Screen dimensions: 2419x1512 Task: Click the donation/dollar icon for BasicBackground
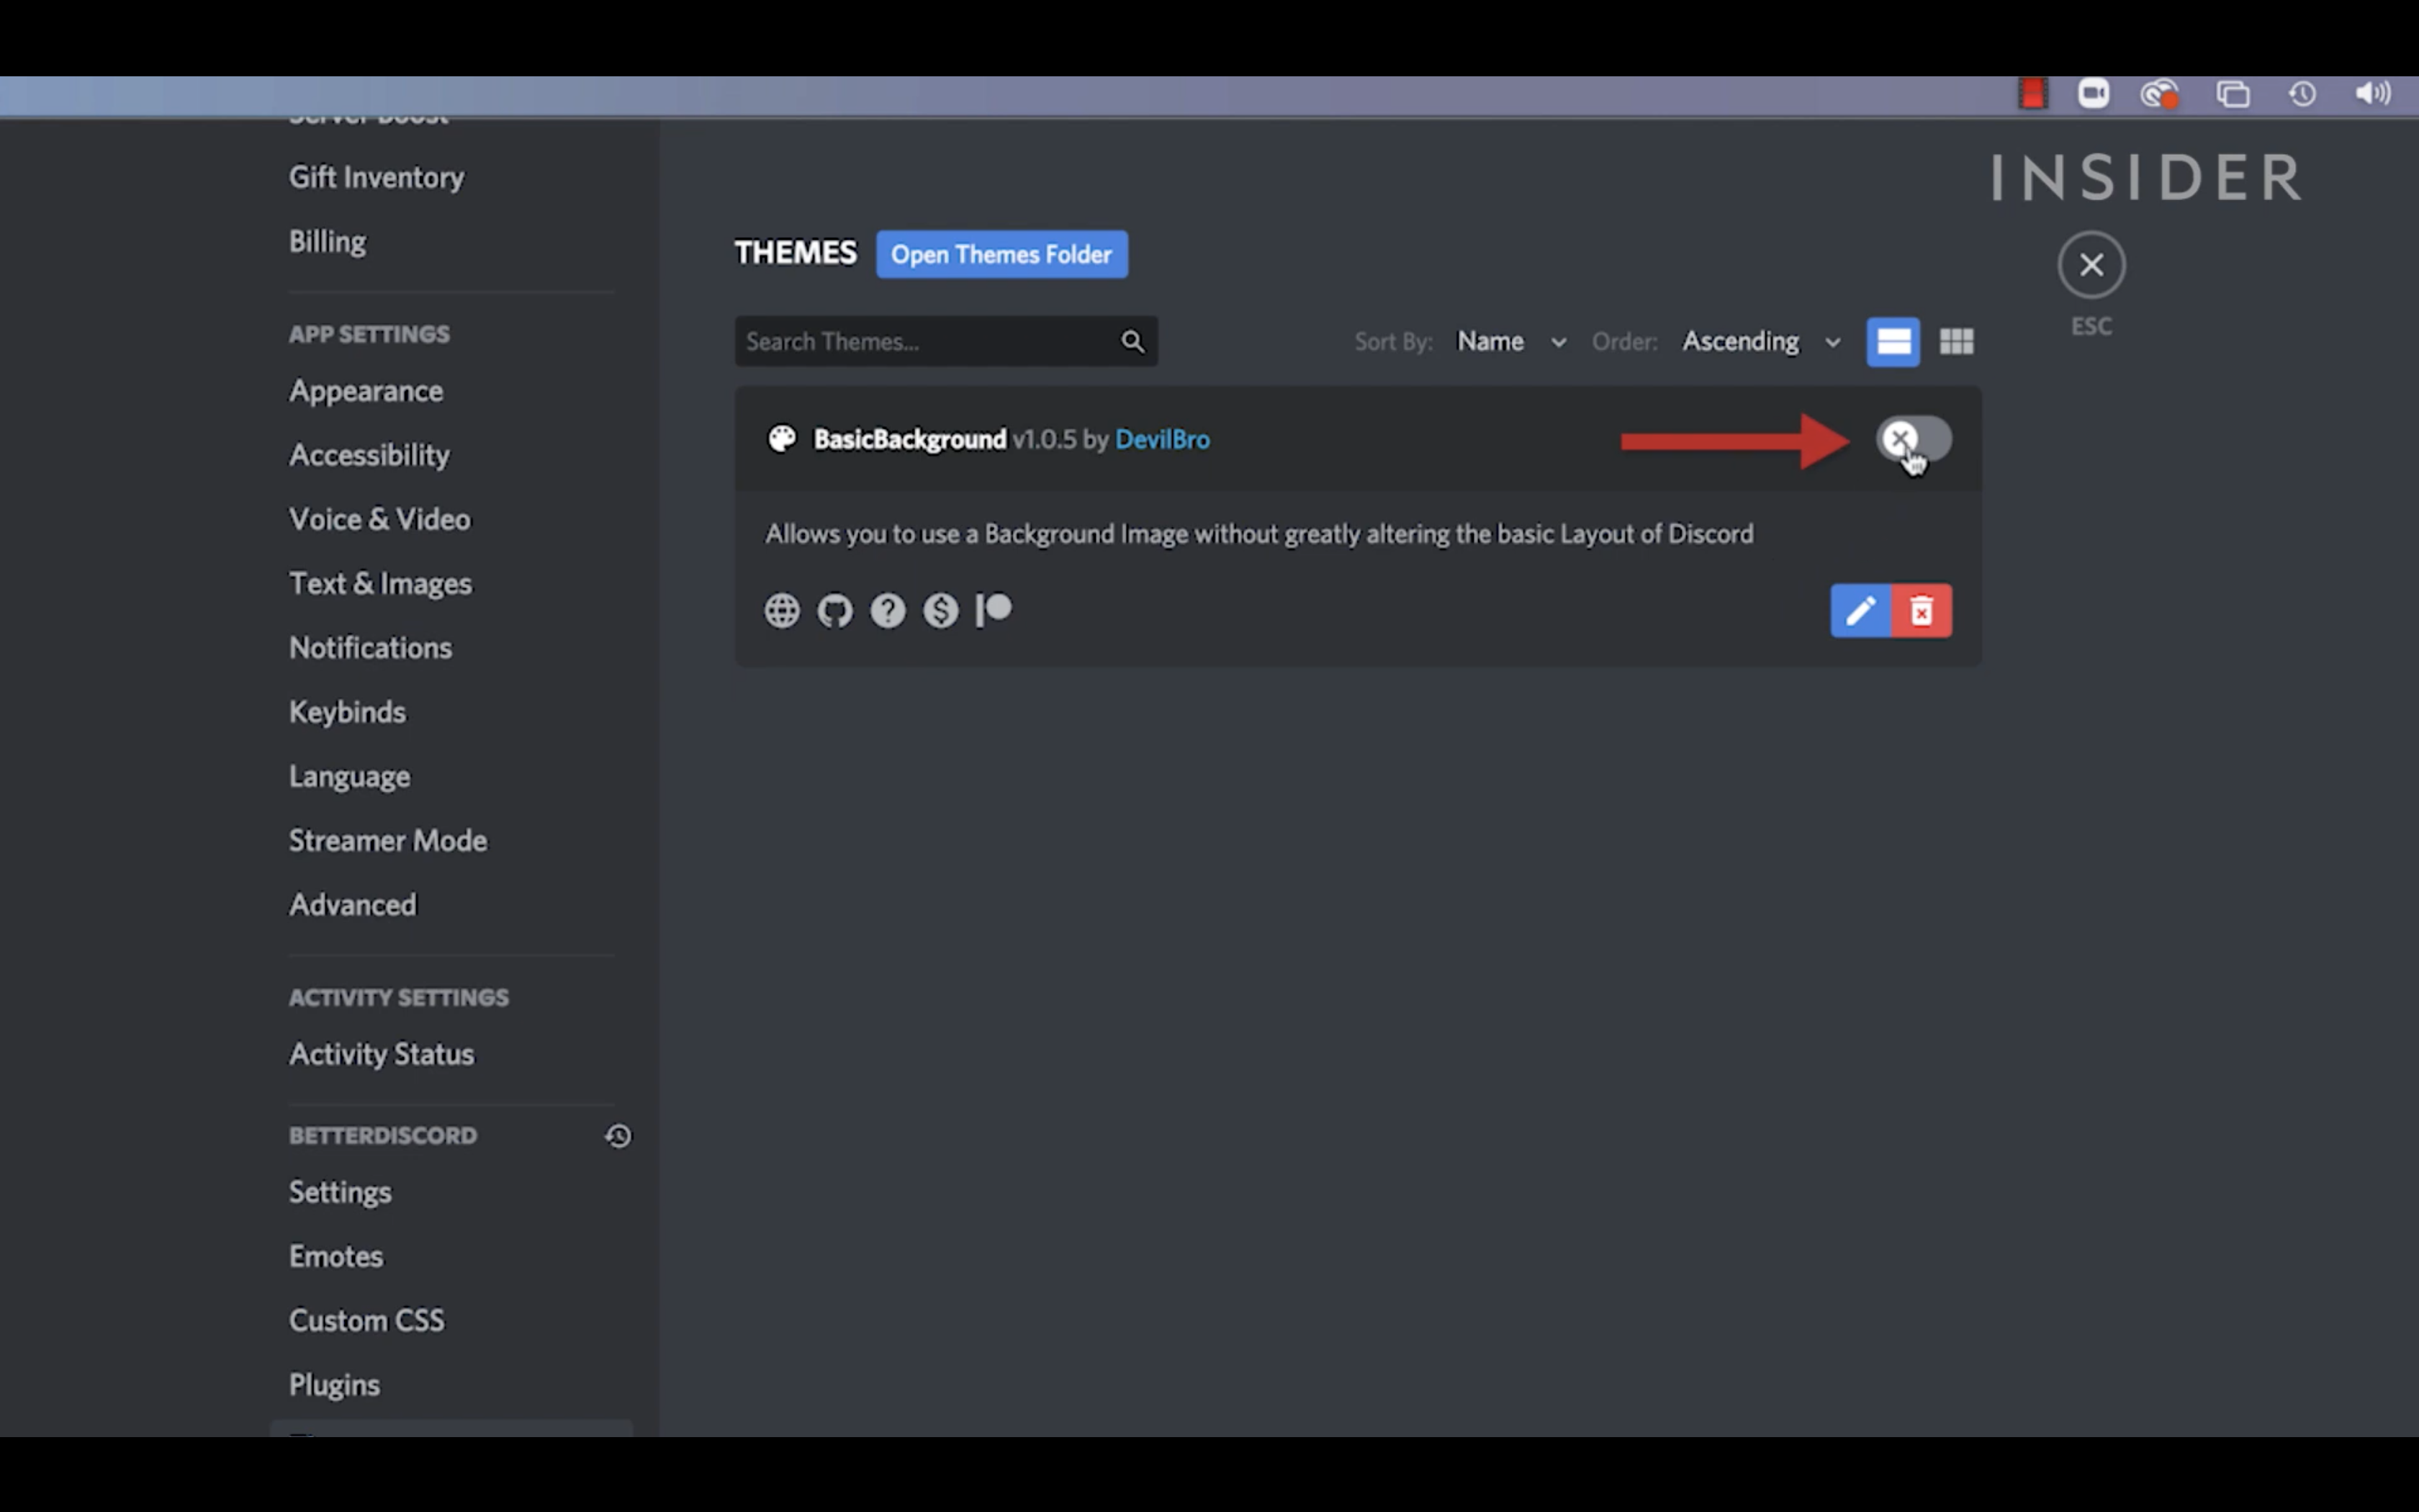[939, 610]
